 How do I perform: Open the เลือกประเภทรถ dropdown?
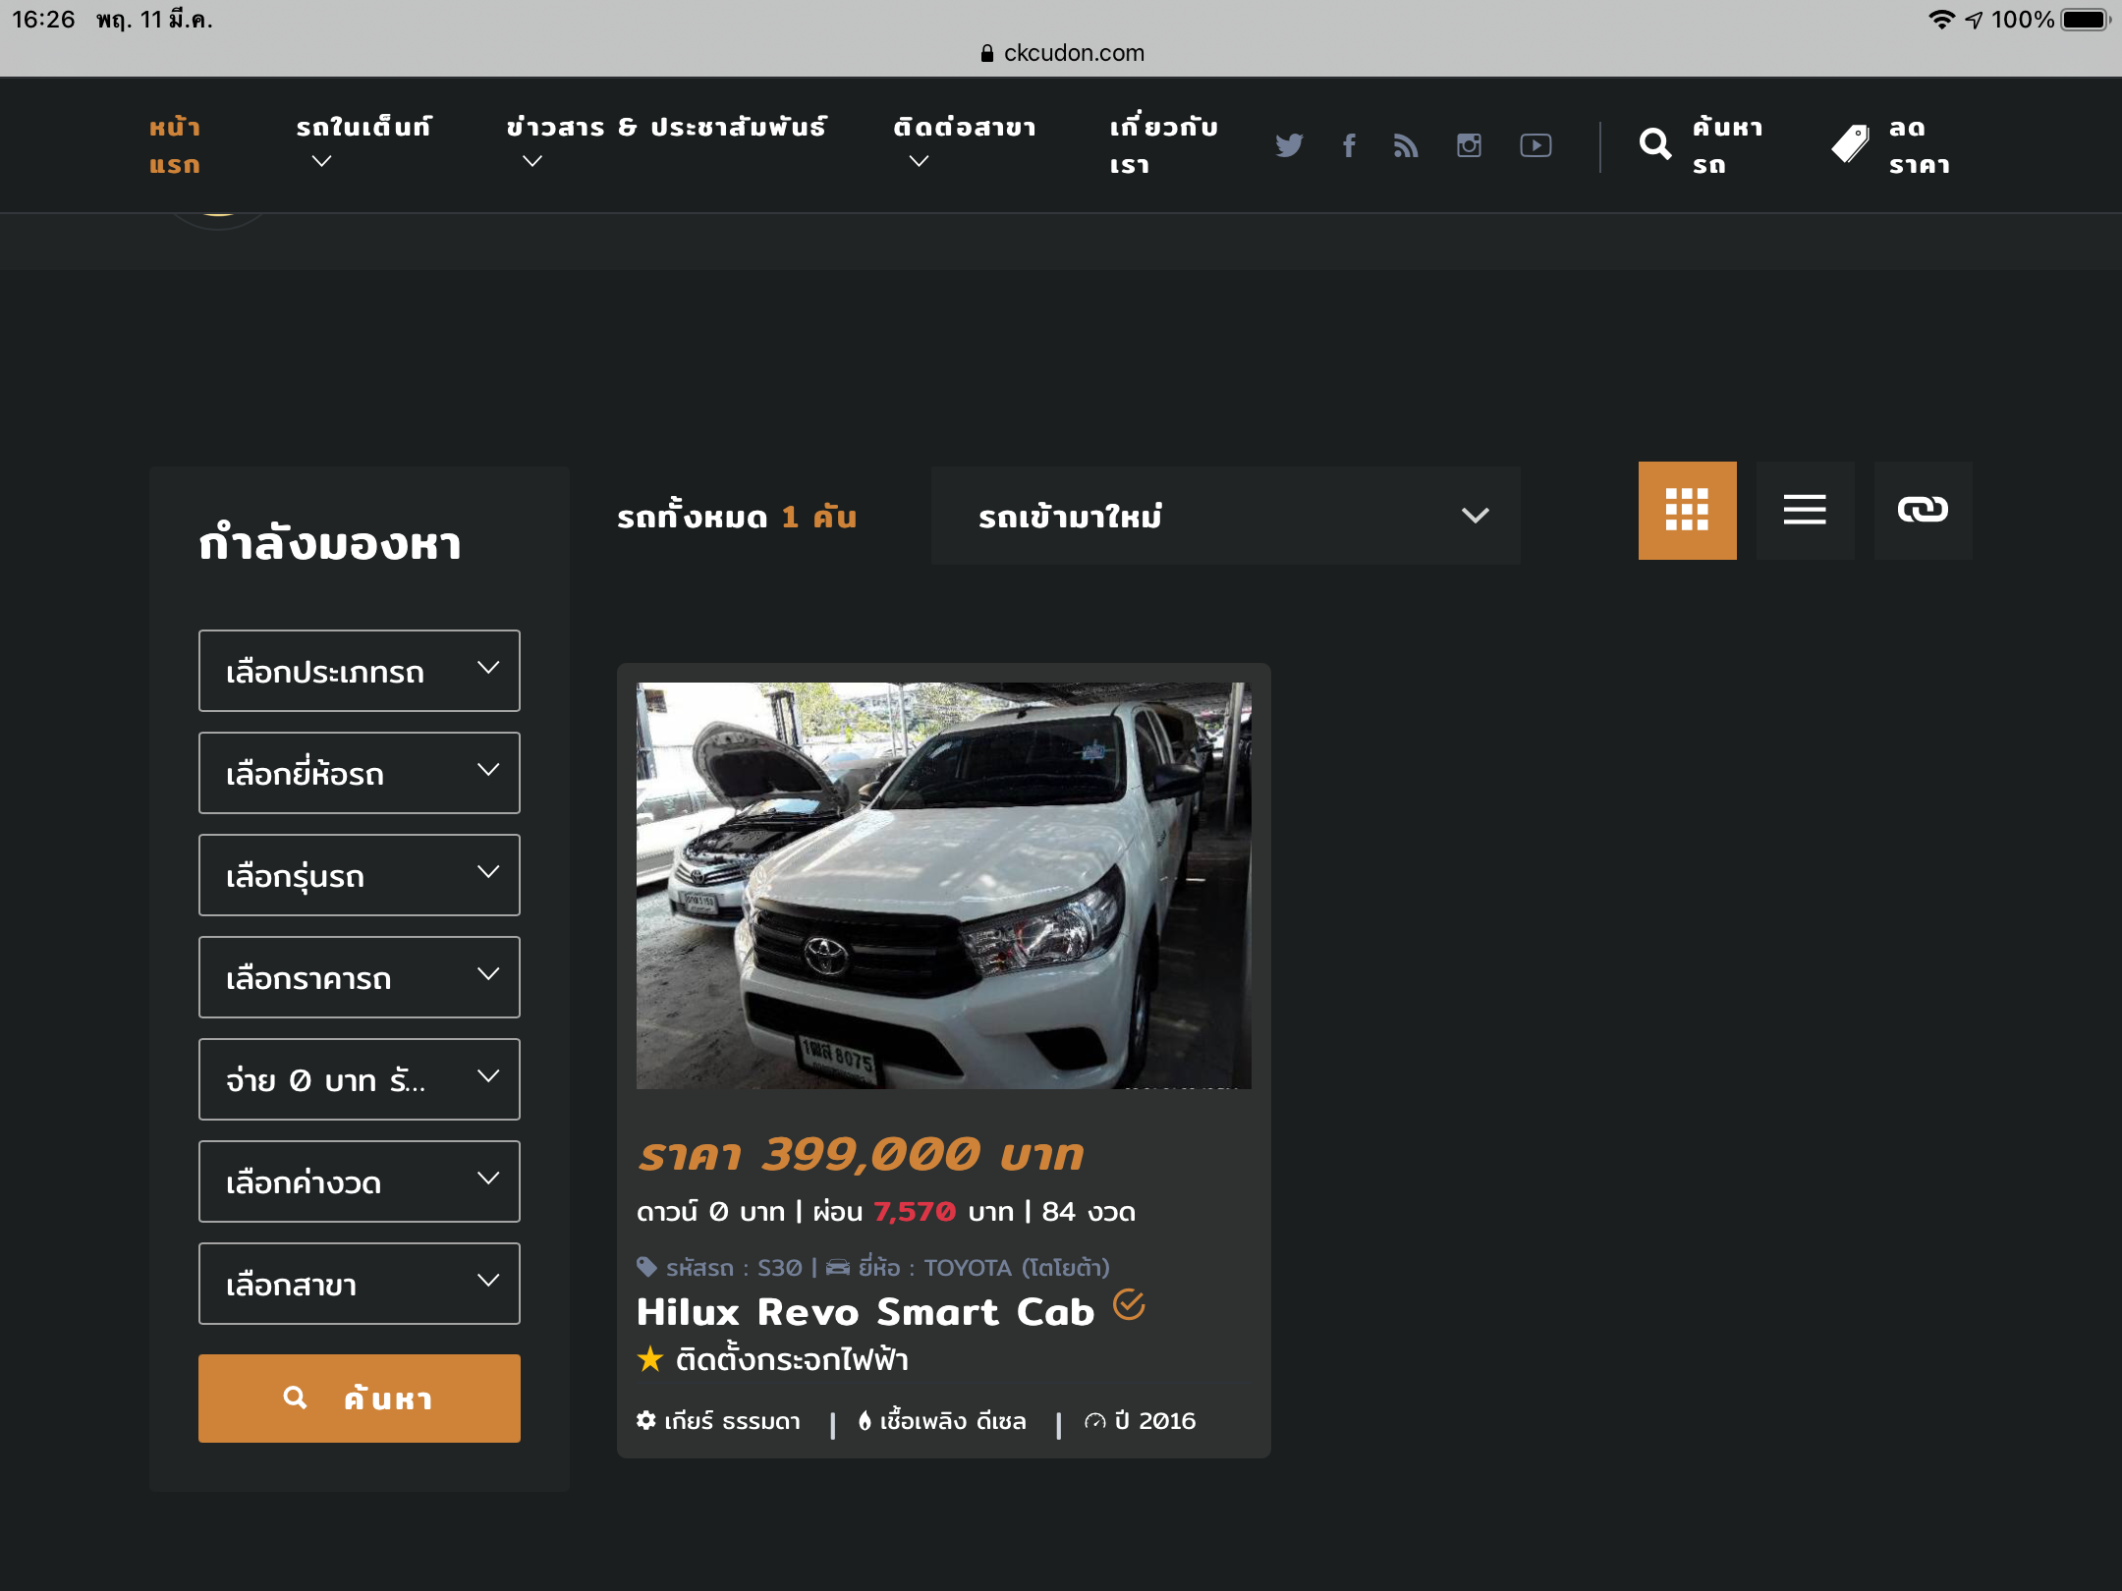(x=359, y=671)
